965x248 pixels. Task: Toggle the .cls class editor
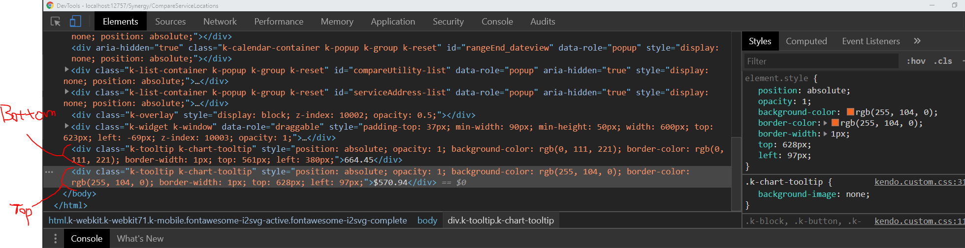tap(943, 61)
